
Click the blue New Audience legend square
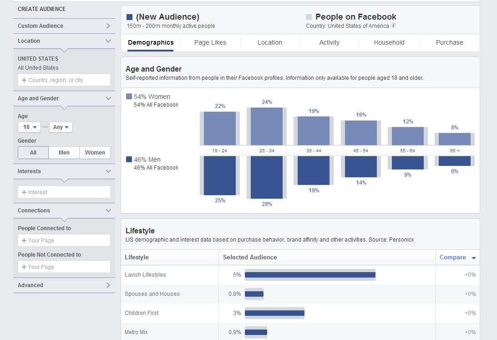[x=130, y=17]
